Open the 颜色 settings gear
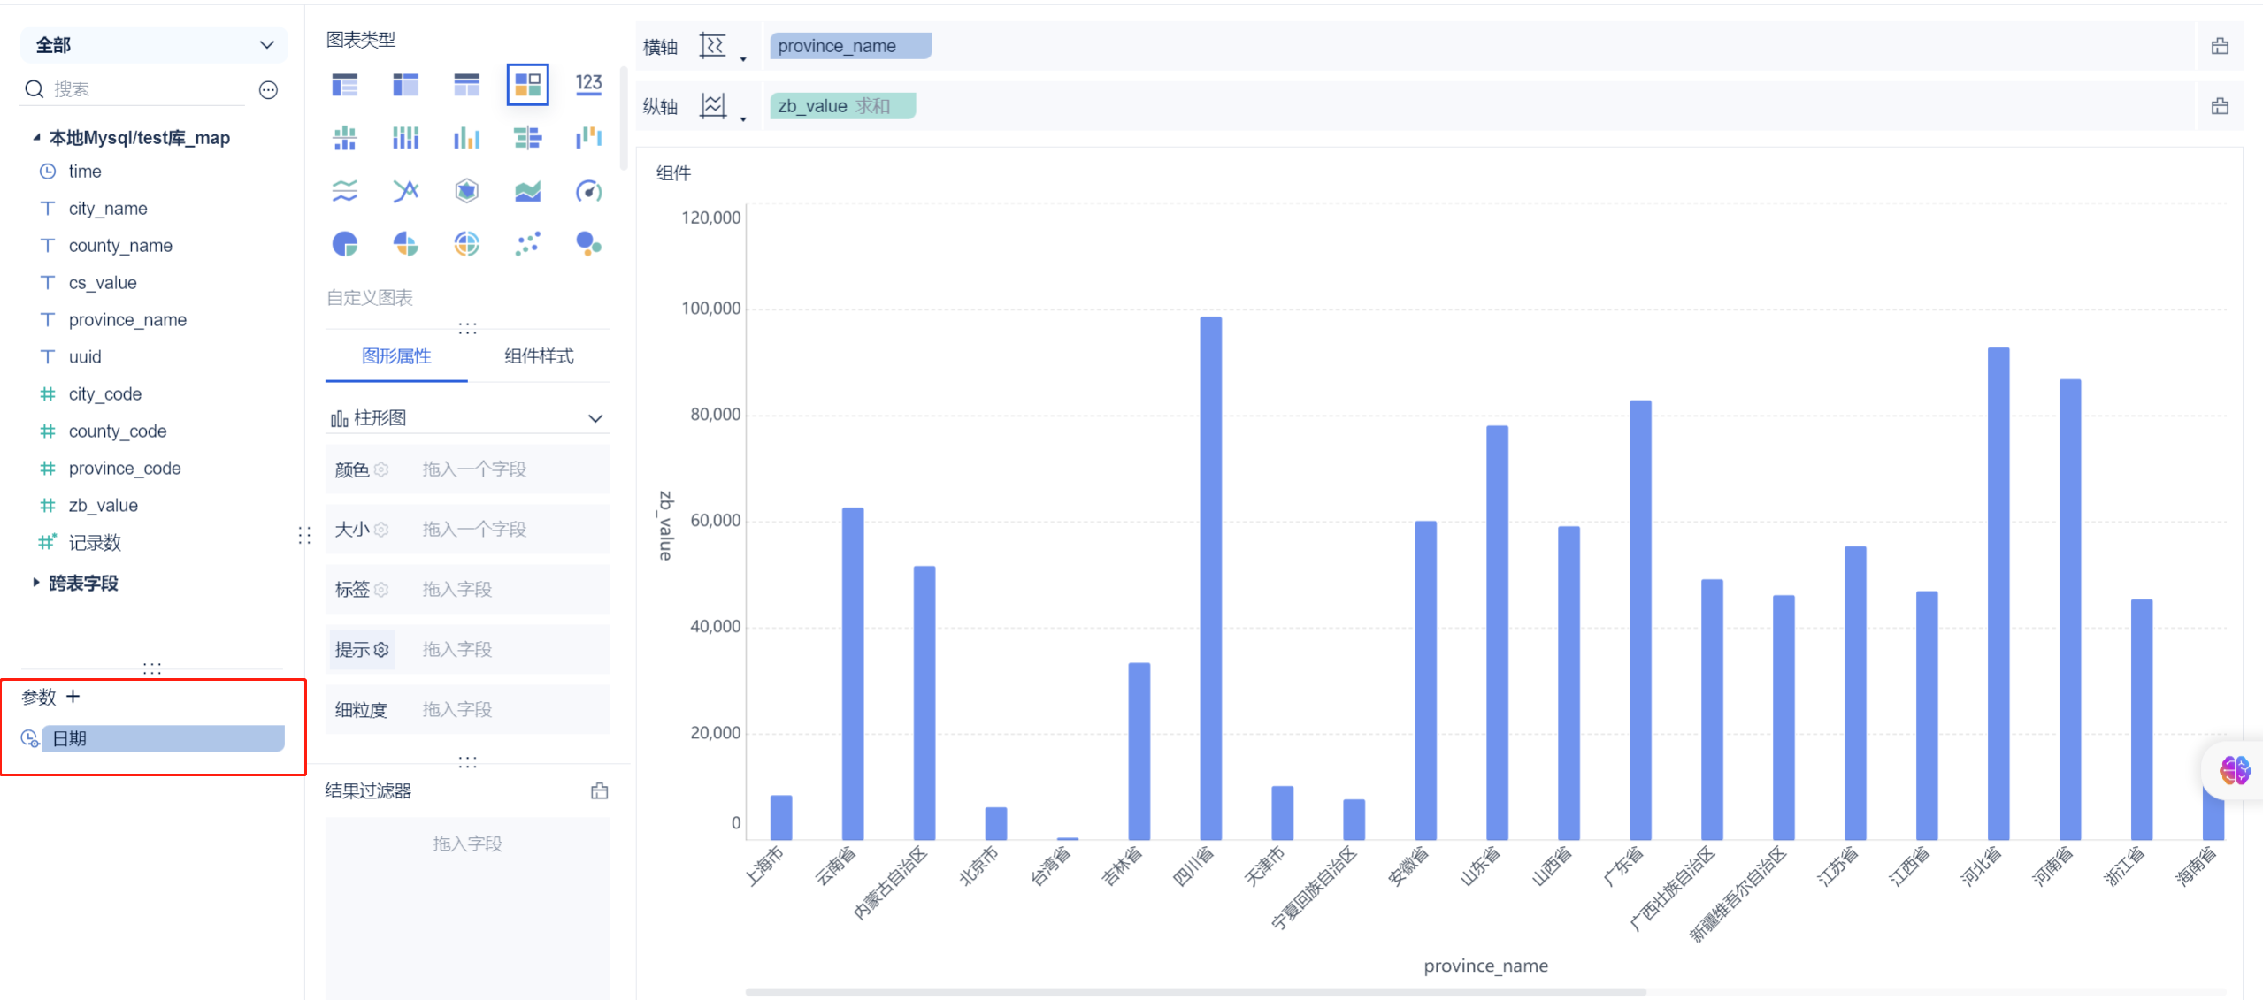 pyautogui.click(x=381, y=469)
